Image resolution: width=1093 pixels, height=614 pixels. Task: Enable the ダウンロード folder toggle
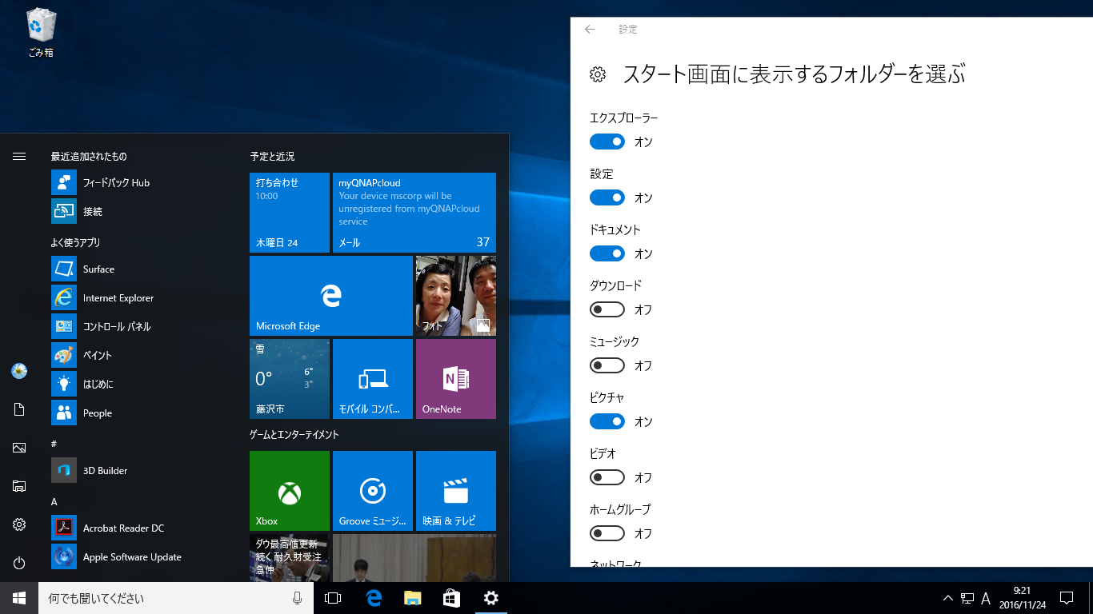point(607,309)
